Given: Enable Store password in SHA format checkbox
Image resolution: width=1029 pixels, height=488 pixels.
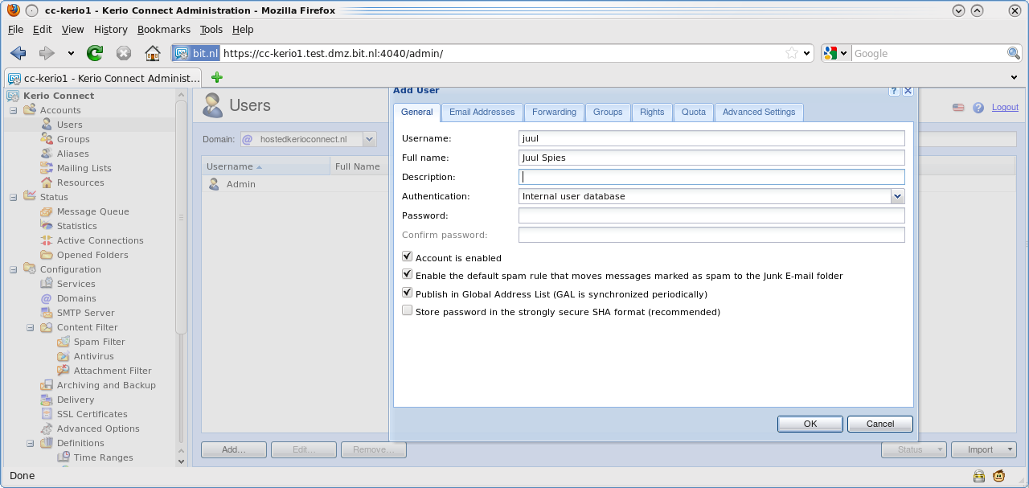Looking at the screenshot, I should click(x=408, y=311).
